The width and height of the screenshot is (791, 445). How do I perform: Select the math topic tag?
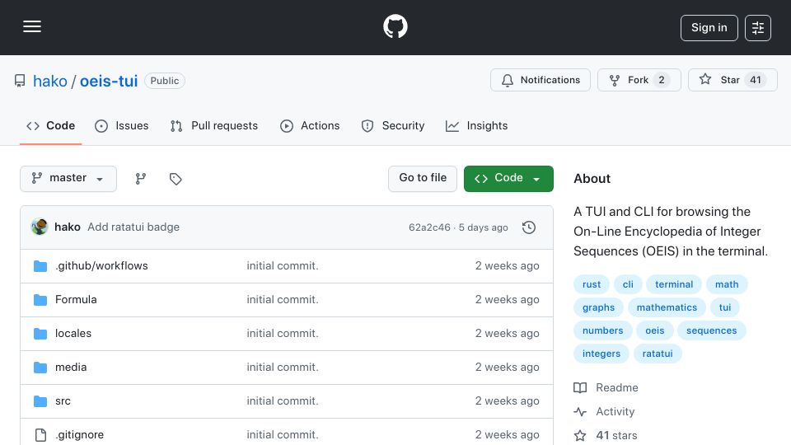[x=727, y=284]
